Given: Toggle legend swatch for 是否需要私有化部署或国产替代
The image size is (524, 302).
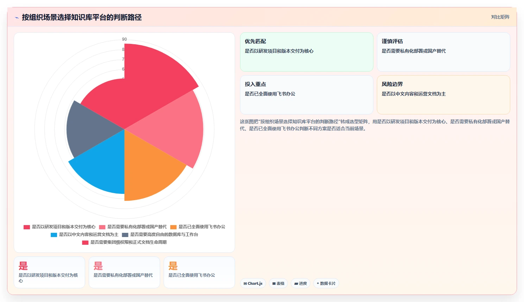Looking at the screenshot, I should [x=102, y=227].
